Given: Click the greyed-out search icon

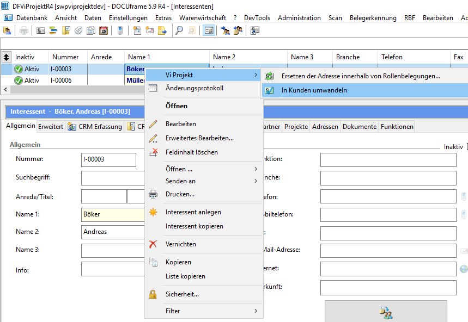Looking at the screenshot, I should (192, 30).
